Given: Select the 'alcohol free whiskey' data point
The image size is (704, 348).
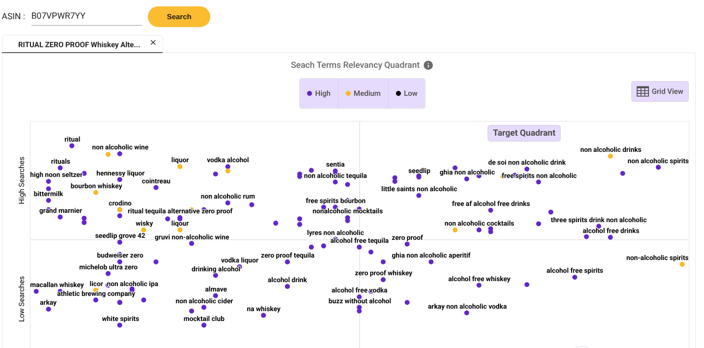Looking at the screenshot, I should coord(479,285).
